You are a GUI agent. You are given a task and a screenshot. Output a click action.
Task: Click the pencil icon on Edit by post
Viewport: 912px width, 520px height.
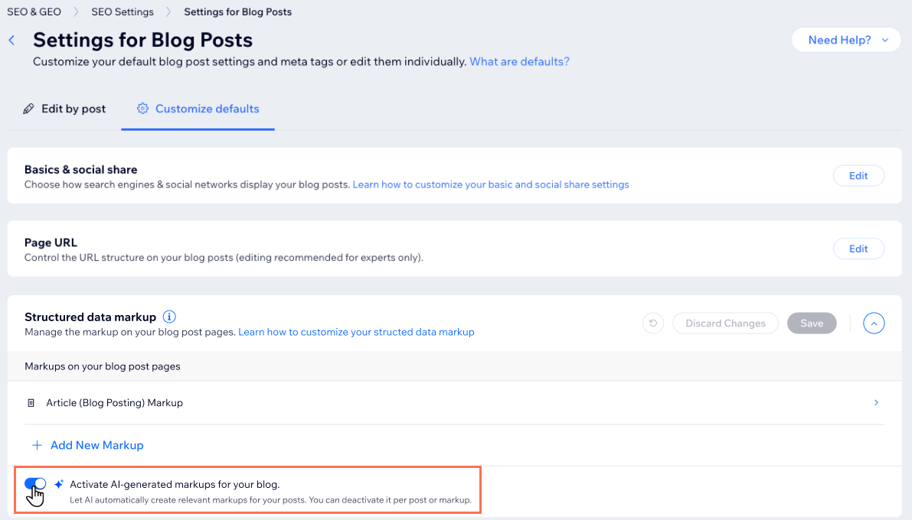tap(29, 109)
